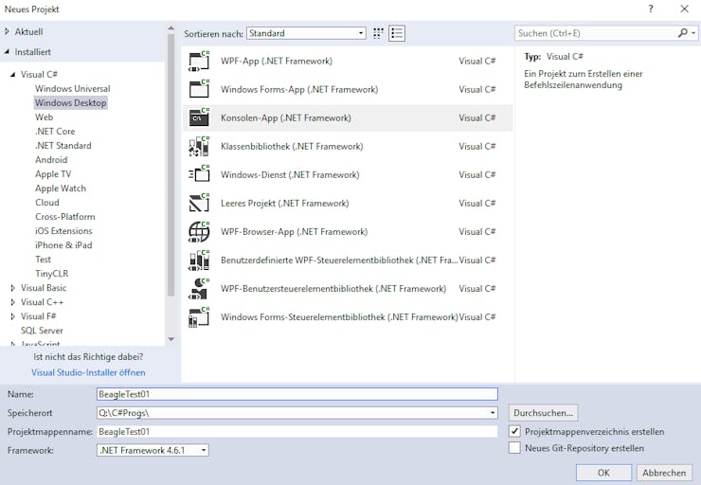Click the Durchsuchen... browse button

click(543, 413)
